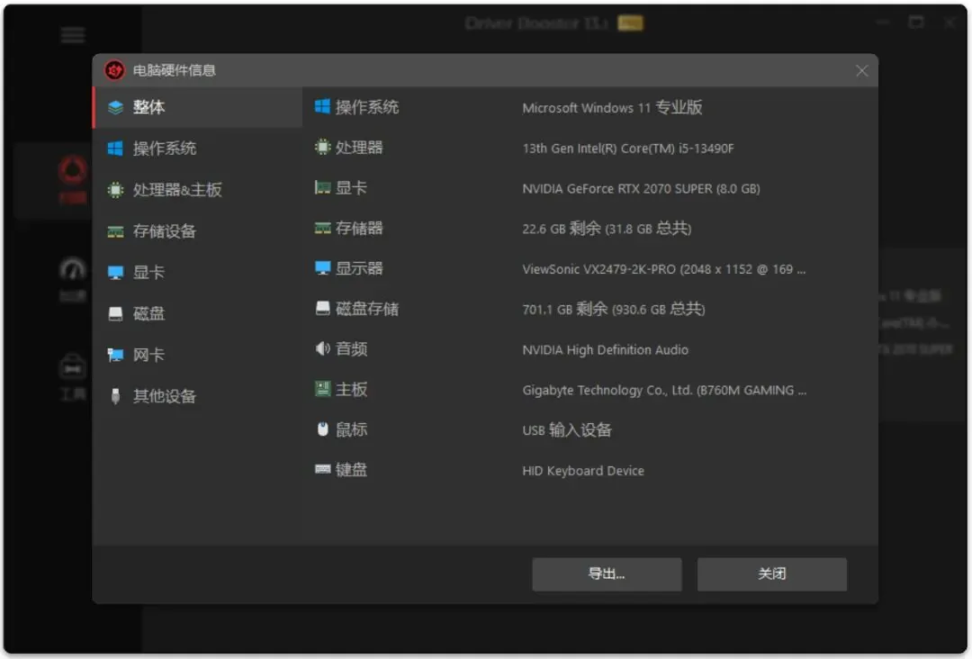This screenshot has height=659, width=972.
Task: Click the mouse icon beside 鼠标
Action: [321, 429]
